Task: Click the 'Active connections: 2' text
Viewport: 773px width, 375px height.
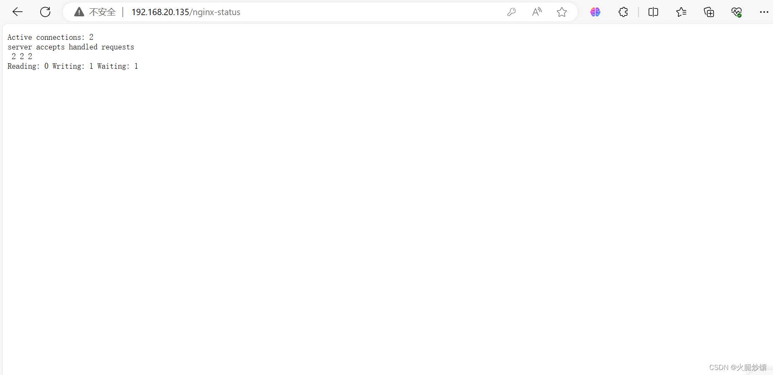Action: [x=50, y=37]
